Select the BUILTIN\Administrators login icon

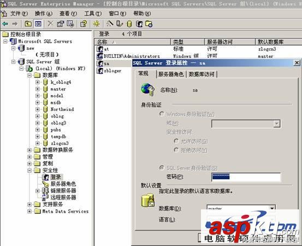pos(100,56)
